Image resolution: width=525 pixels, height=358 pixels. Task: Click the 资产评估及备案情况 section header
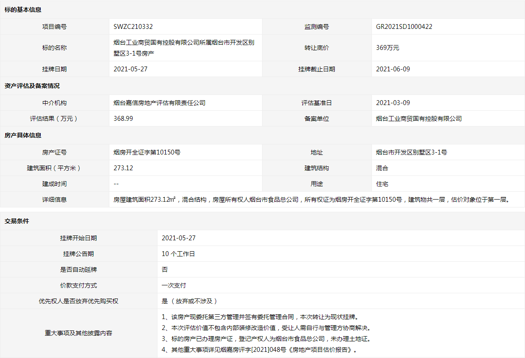(32, 86)
